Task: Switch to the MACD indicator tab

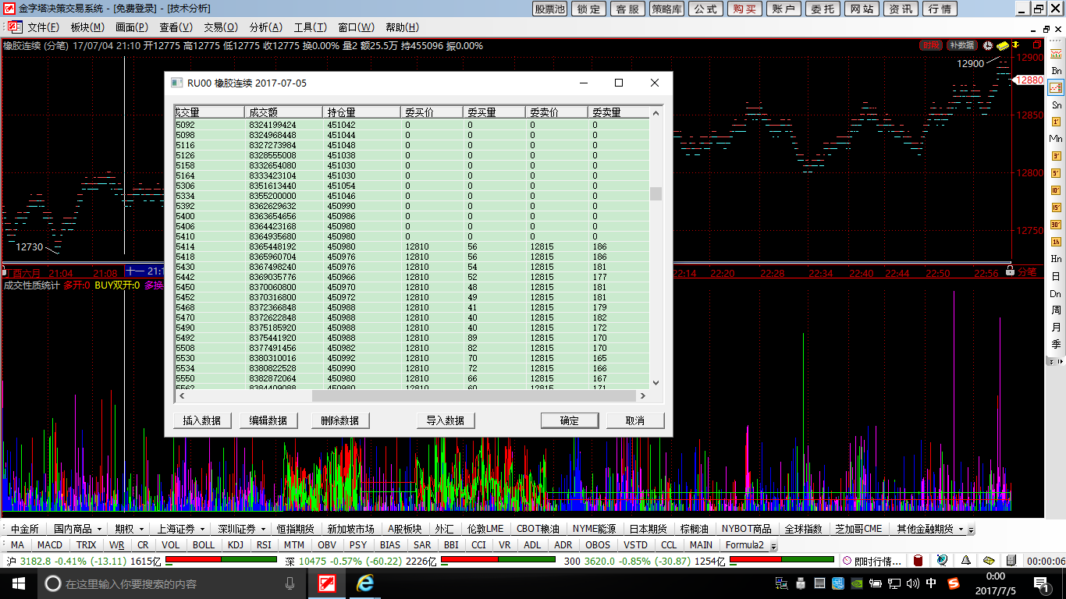Action: pos(50,545)
